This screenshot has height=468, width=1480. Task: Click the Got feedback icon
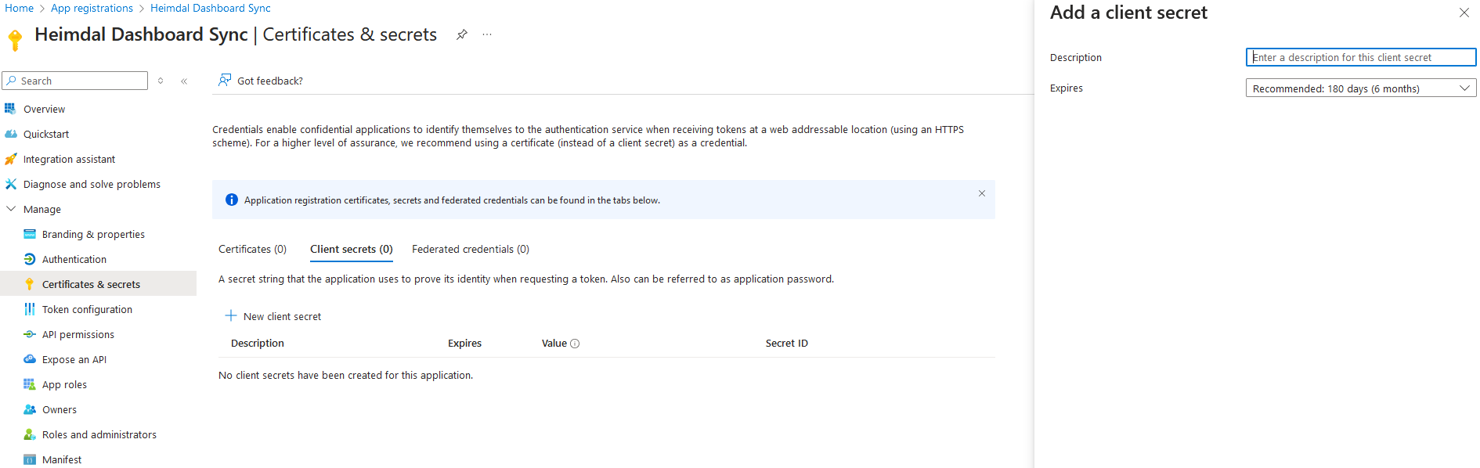225,80
